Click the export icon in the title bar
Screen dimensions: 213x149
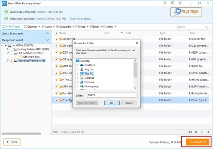point(164,3)
